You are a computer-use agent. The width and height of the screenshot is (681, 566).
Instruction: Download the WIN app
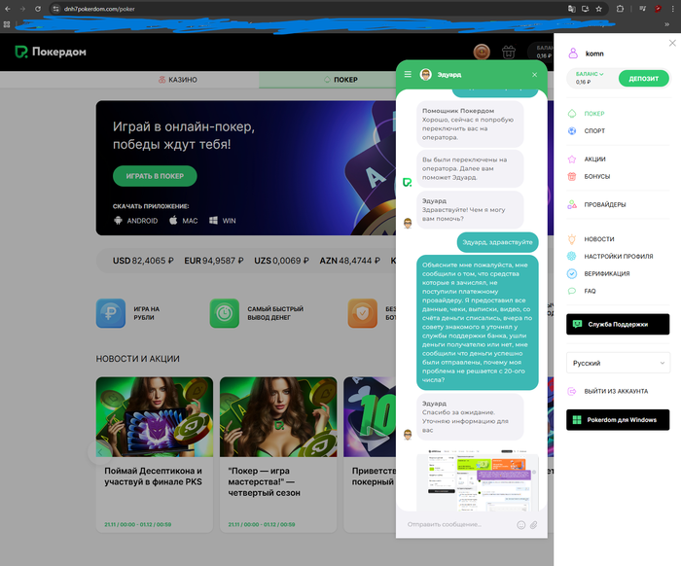click(223, 221)
